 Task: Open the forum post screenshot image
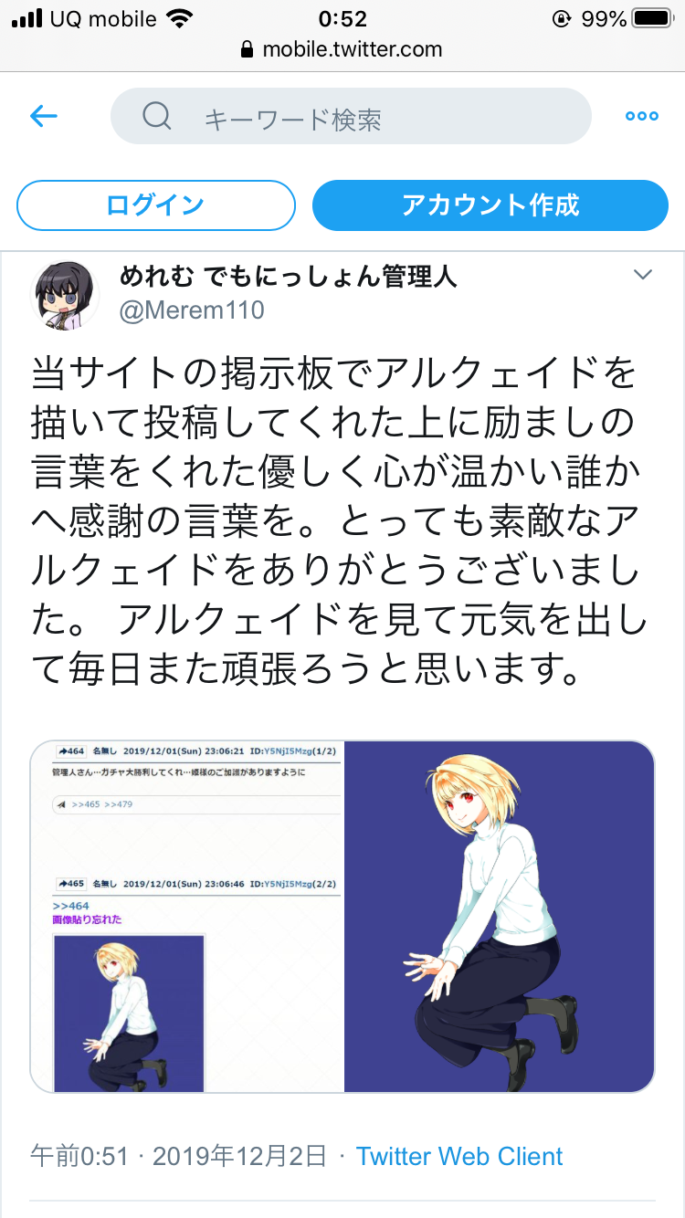coord(186,917)
